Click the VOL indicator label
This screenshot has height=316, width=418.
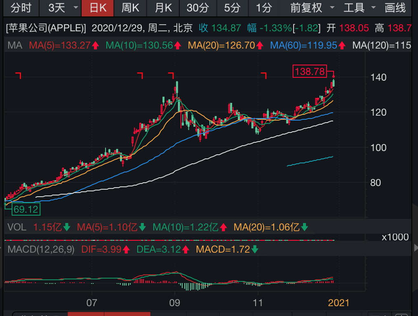point(17,227)
